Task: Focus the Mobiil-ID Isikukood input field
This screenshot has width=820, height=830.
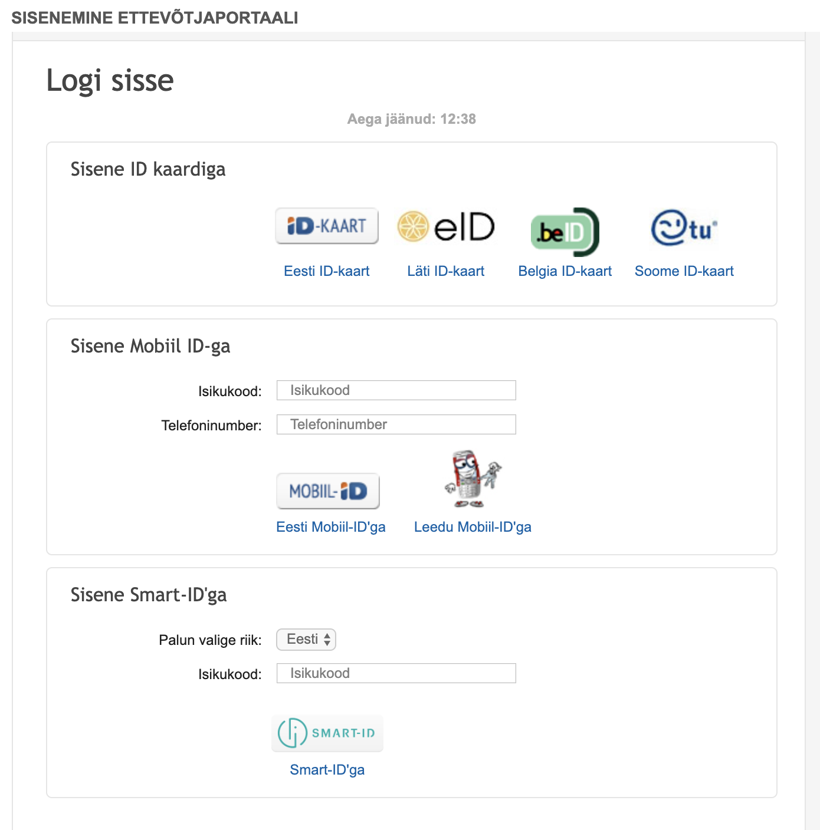Action: click(396, 390)
